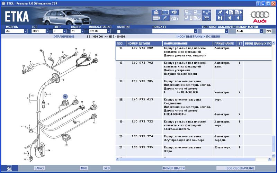Image resolution: width=277 pixels, height=173 pixels.
Task: Click the ПОИСК FI input field
Action: (x=173, y=31)
